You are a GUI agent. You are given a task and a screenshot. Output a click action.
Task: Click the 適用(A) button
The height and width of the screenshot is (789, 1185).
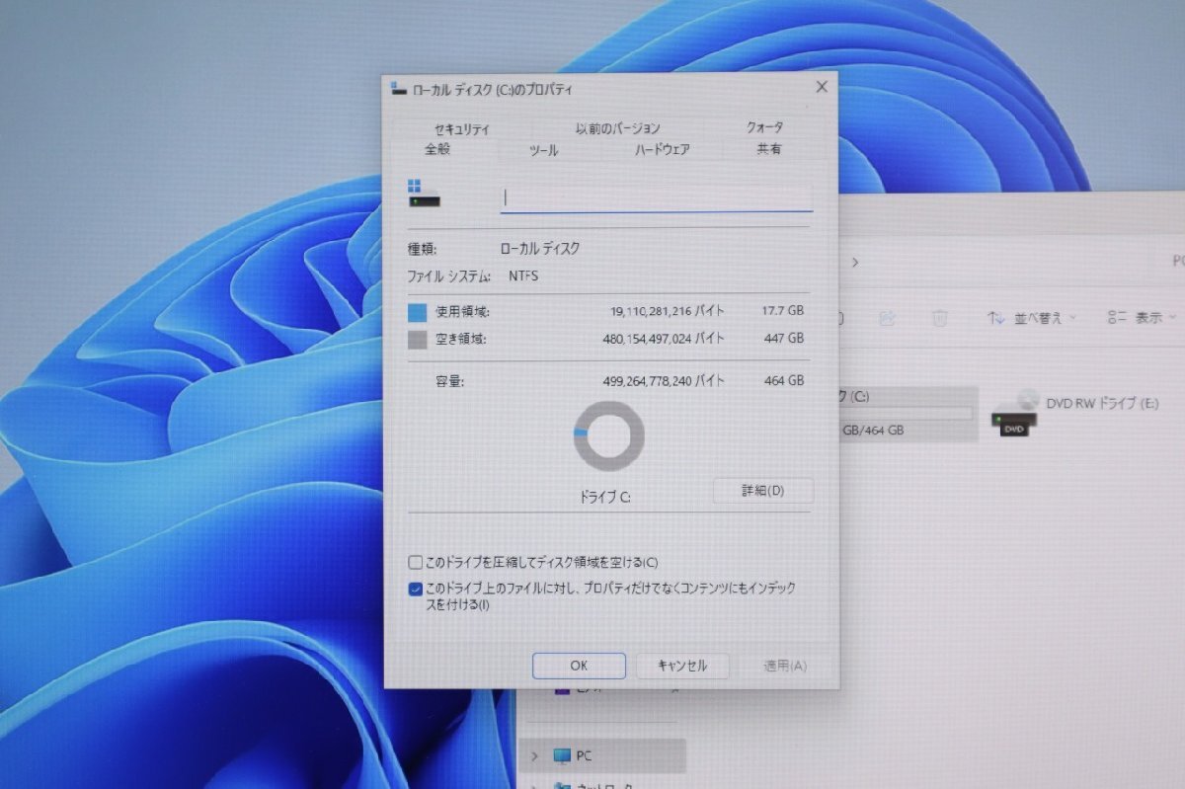(x=785, y=667)
